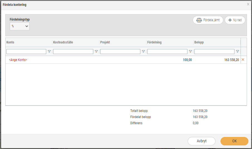252x149 pixels.
Task: Confirm with the OK button
Action: 234,141
